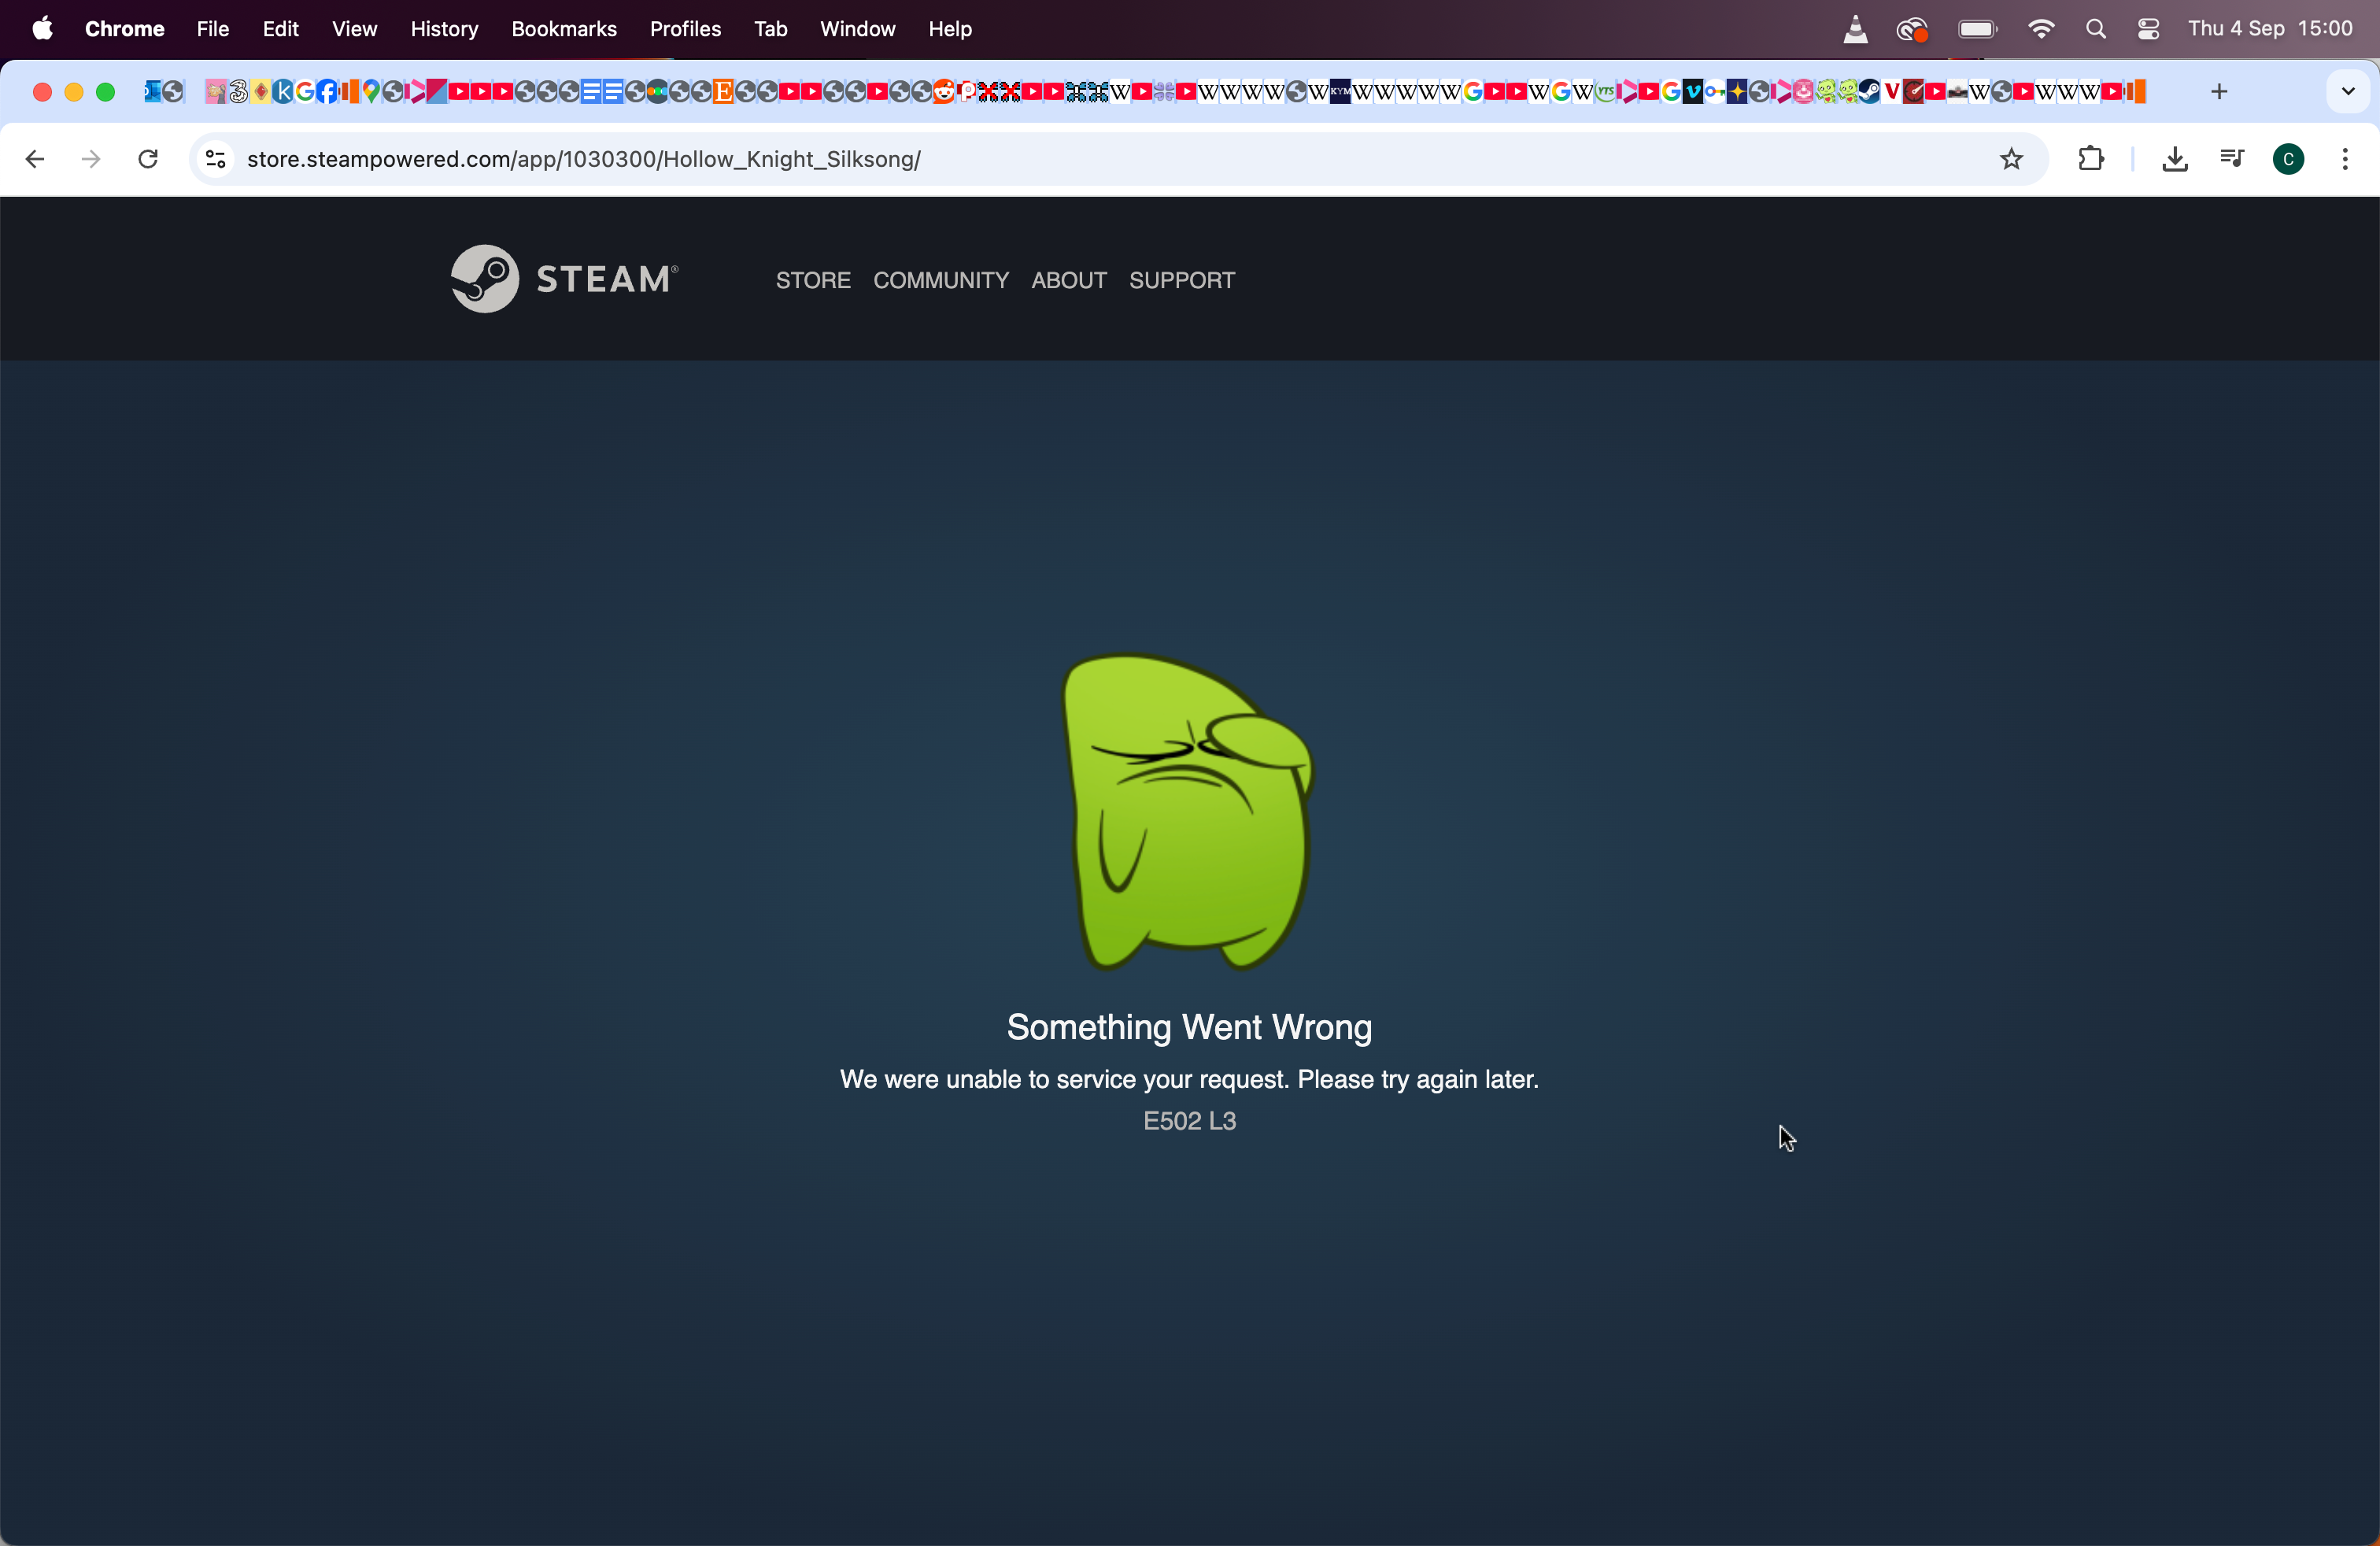Reload the Steam page
The image size is (2380, 1546).
[x=148, y=159]
